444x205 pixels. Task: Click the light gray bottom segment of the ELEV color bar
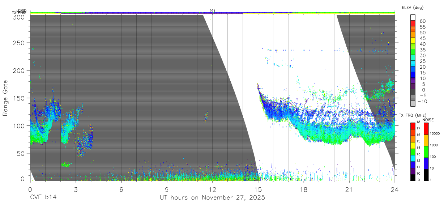pyautogui.click(x=413, y=104)
